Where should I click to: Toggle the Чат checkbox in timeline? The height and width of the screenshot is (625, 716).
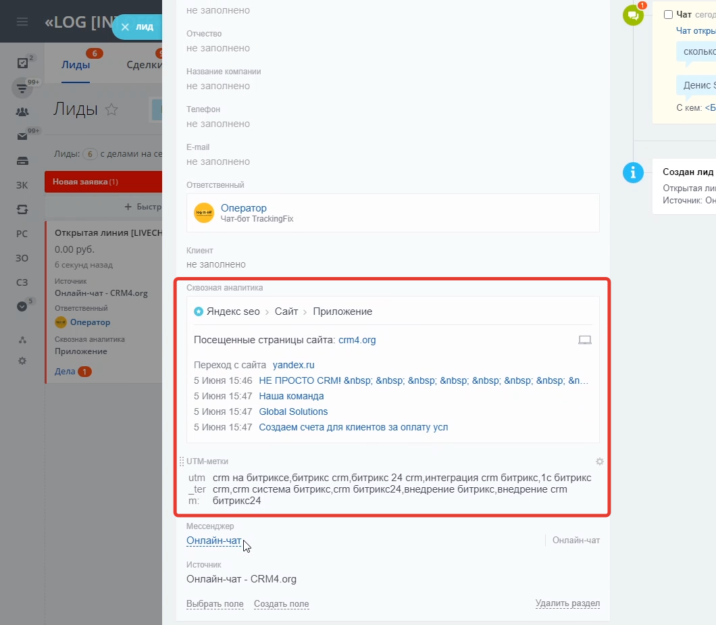coord(668,15)
